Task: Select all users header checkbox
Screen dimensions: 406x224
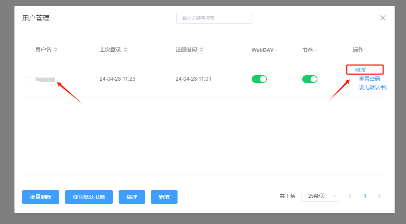Action: 29,49
